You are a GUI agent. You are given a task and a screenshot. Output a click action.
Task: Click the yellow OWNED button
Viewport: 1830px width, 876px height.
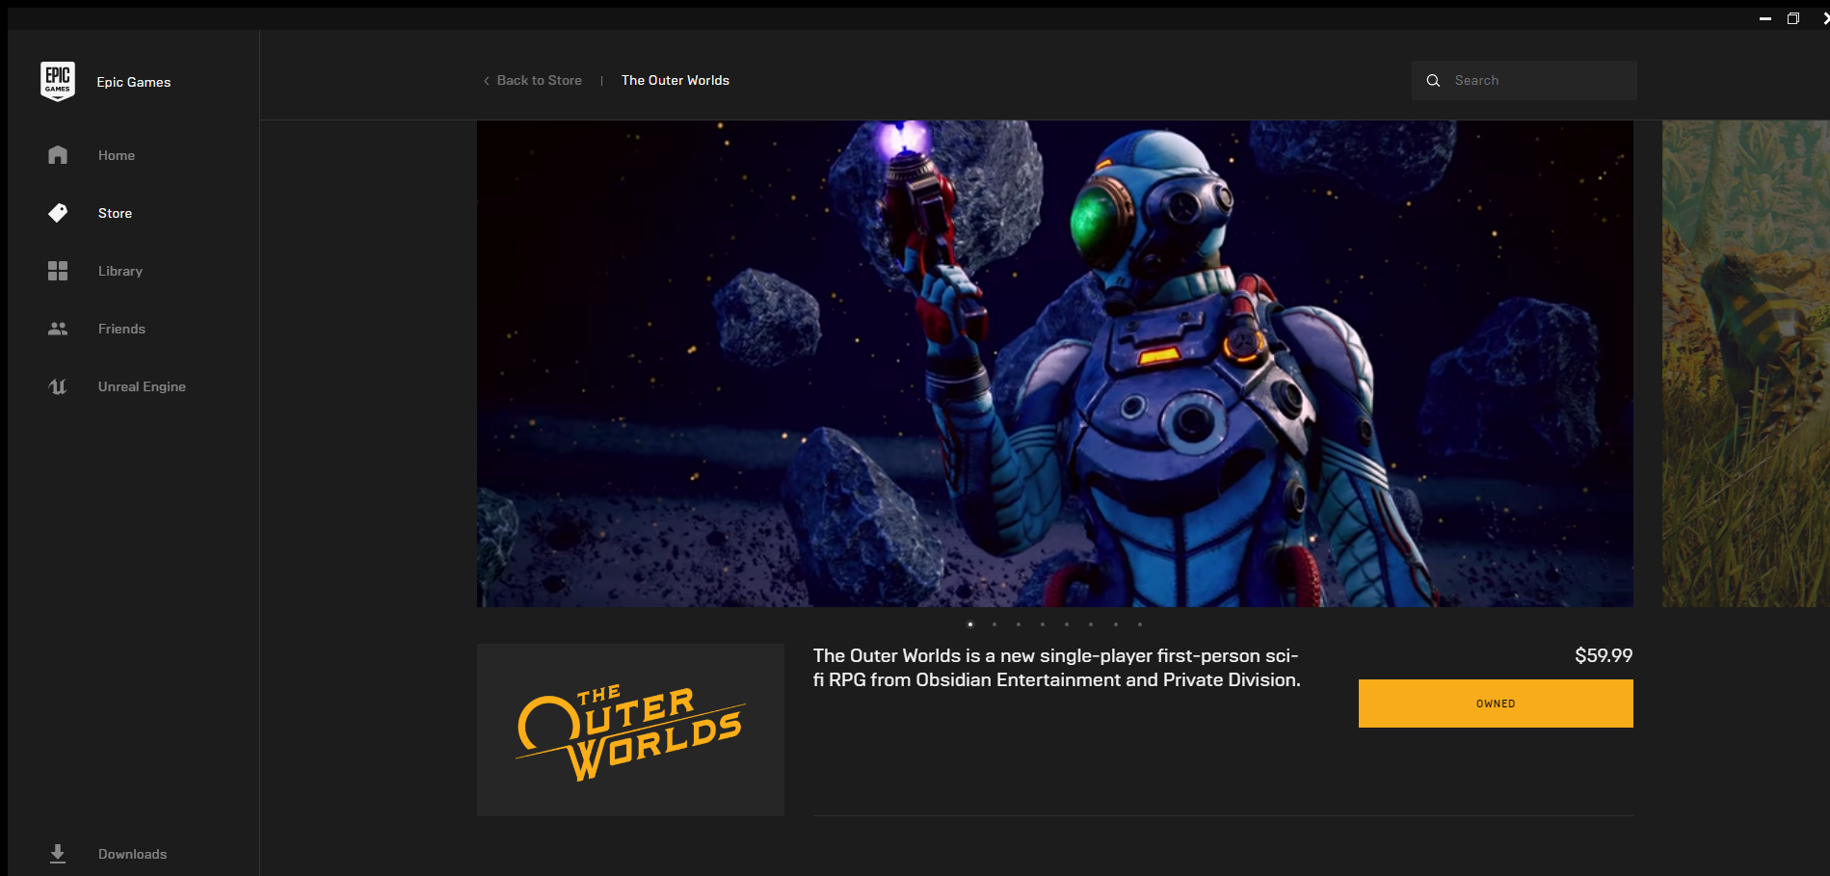pos(1496,703)
